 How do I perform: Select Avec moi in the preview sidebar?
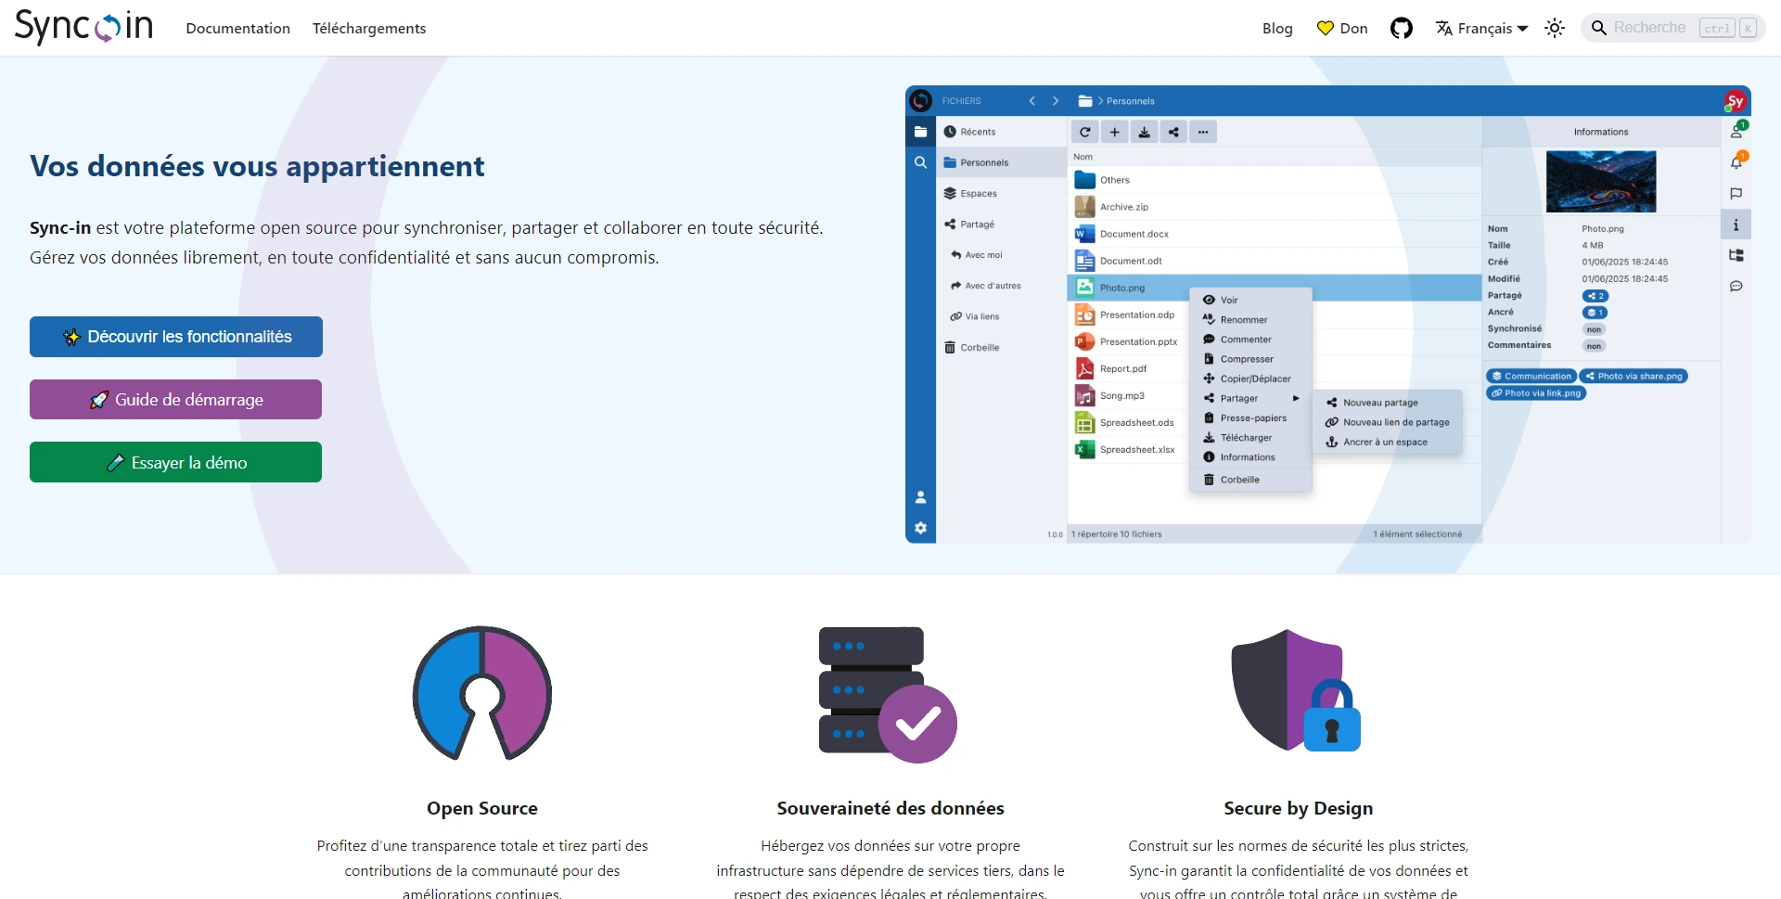(x=1002, y=254)
